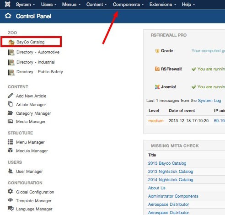Click the Media Manager picture icon
The image size is (225, 215).
11,121
